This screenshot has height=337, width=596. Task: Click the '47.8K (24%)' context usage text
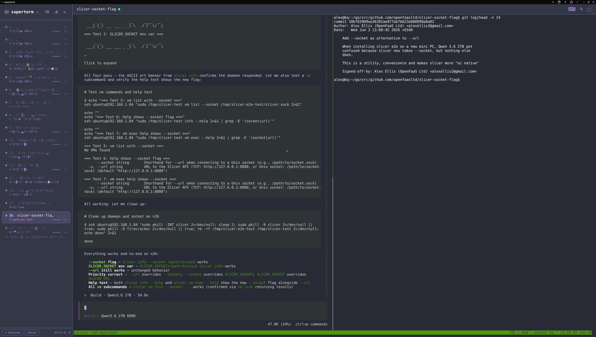[279, 324]
